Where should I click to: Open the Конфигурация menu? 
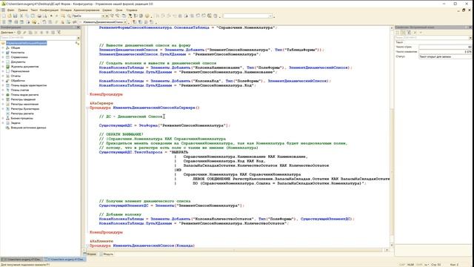(x=49, y=10)
